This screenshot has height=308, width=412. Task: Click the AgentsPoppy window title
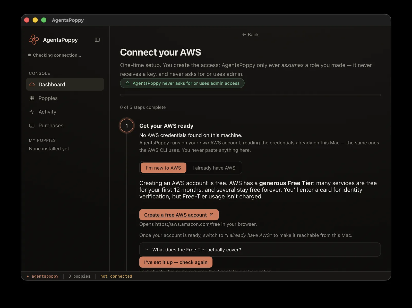68,20
